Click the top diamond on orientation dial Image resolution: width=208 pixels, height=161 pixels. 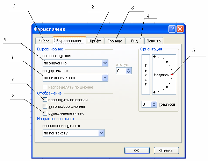point(154,57)
